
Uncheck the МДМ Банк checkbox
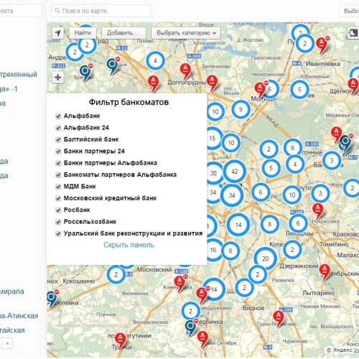tap(58, 187)
